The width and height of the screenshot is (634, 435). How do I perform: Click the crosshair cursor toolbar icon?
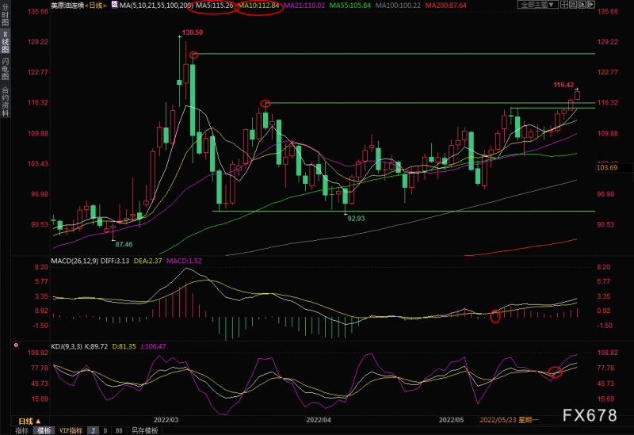click(564, 5)
